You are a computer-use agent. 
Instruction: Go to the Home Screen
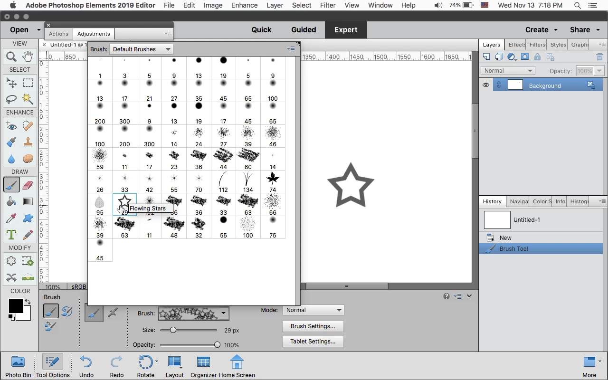point(237,366)
